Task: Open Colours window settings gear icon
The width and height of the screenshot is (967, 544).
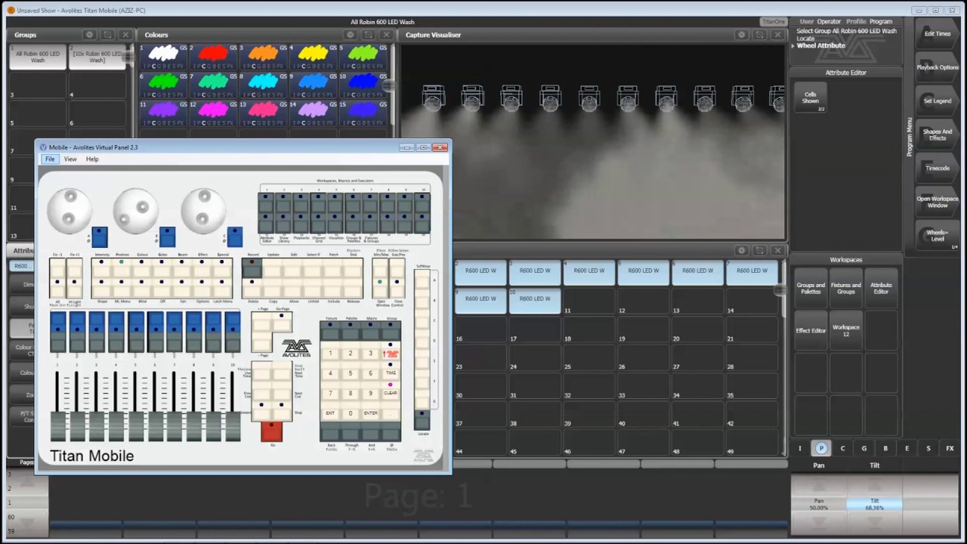Action: 351,35
